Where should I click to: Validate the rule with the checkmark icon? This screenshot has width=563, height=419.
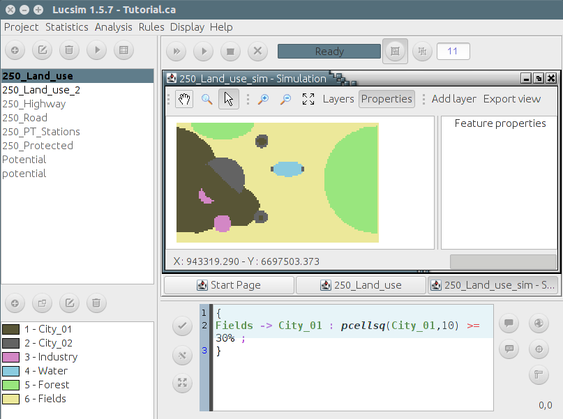[182, 325]
